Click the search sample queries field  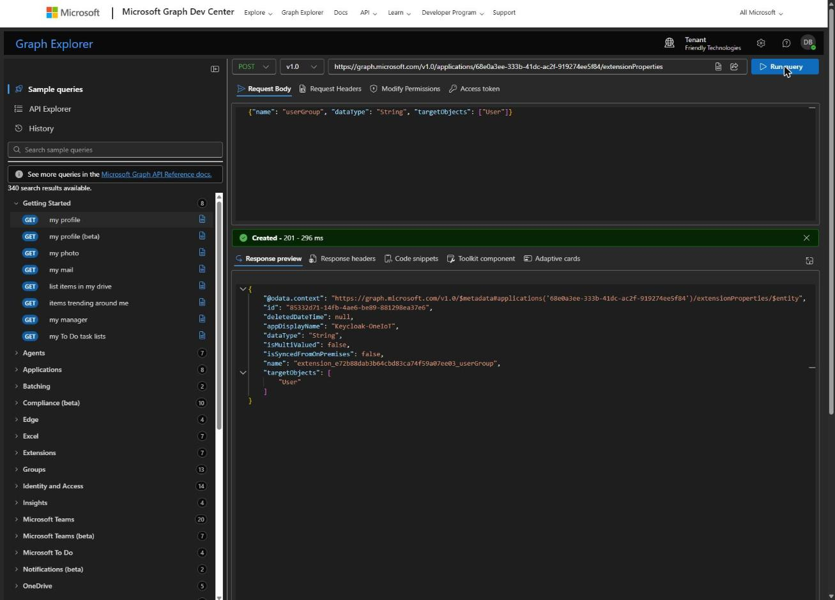115,149
